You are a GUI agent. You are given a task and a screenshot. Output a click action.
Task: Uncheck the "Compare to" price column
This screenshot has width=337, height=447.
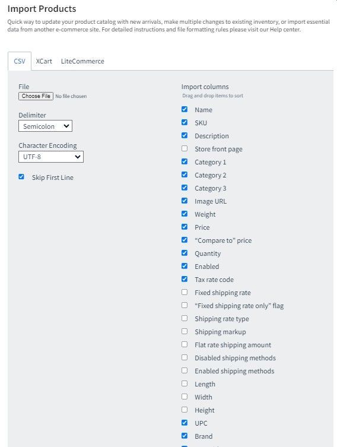pos(185,240)
